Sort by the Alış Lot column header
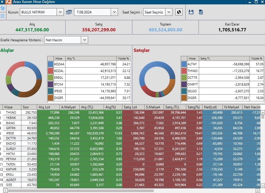This screenshot has height=193, width=265. coord(48,107)
